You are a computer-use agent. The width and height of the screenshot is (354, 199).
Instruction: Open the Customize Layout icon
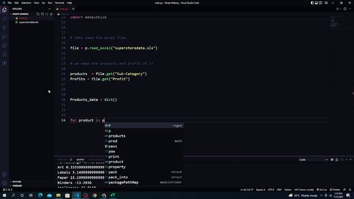tap(326, 3)
